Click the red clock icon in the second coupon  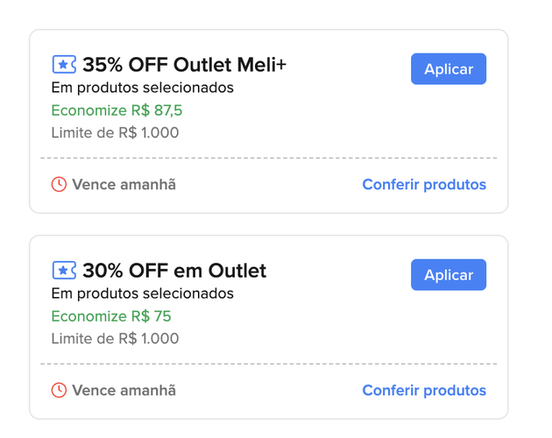pos(59,391)
